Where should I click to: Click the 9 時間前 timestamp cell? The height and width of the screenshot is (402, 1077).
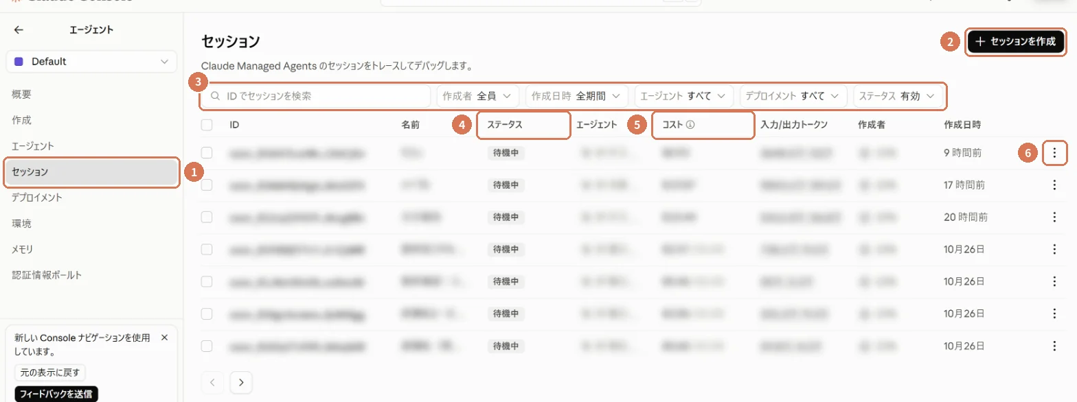click(962, 153)
